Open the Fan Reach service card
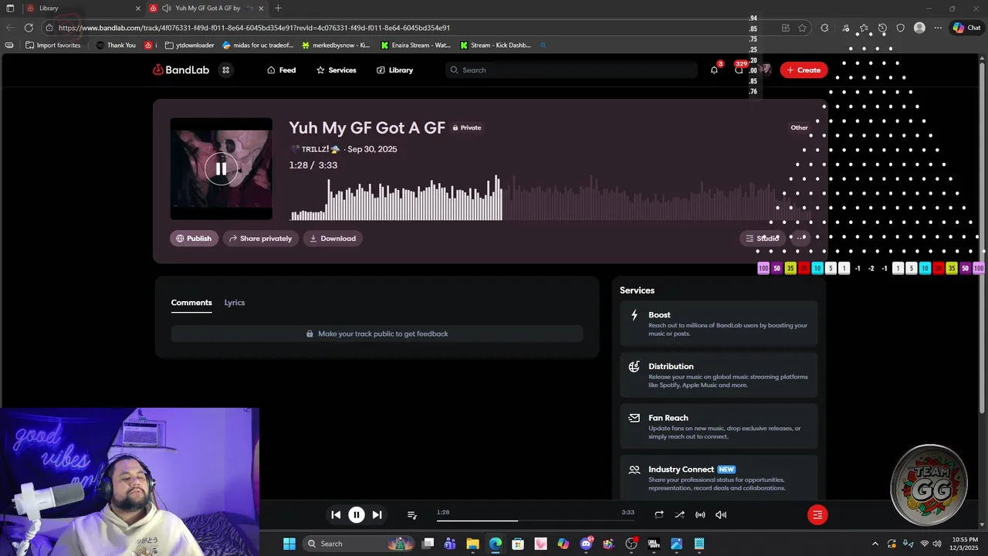The image size is (988, 556). (719, 426)
